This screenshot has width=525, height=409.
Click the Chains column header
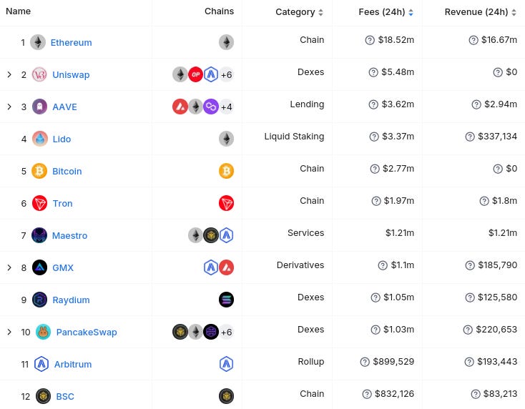point(219,11)
